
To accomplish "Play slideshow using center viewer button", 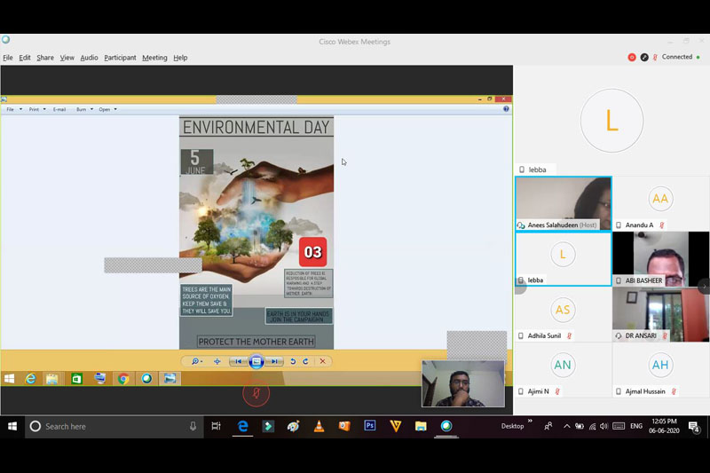I will 256,361.
